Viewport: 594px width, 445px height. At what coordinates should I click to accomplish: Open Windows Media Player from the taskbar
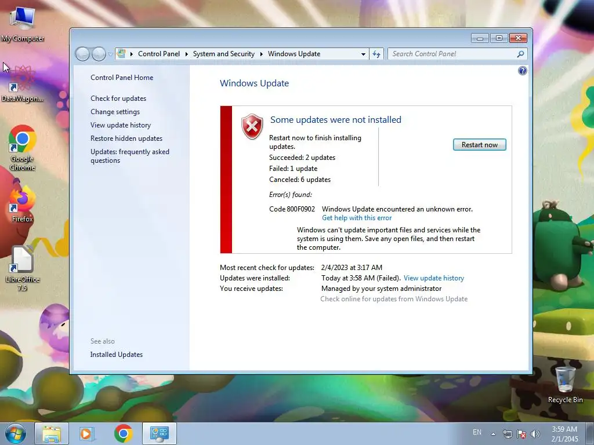[x=86, y=433]
